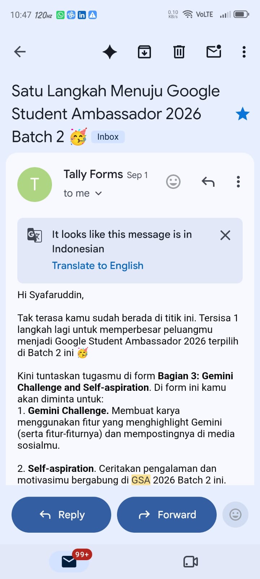Expand recipient details next to "to me"
This screenshot has height=579, width=260.
click(99, 194)
